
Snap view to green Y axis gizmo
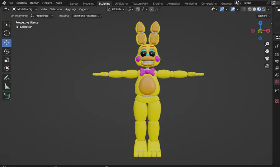pyautogui.click(x=260, y=31)
